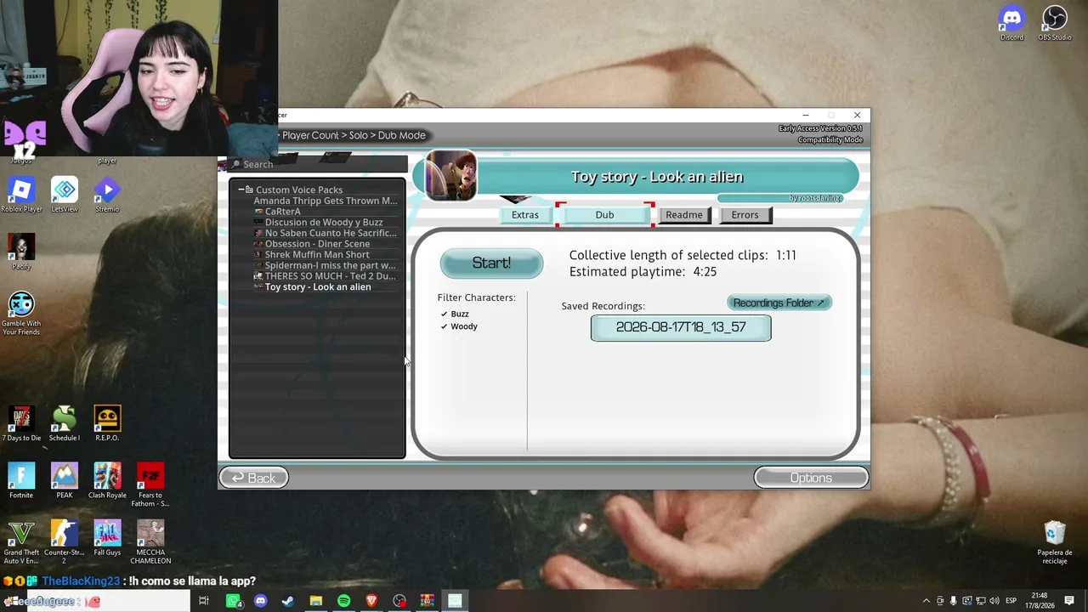This screenshot has width=1088, height=612.
Task: Toggle the Woody character filter
Action: (459, 326)
